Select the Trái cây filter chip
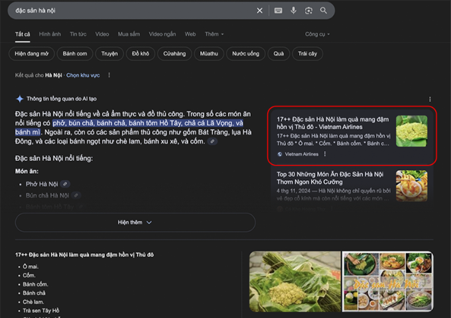 [307, 54]
